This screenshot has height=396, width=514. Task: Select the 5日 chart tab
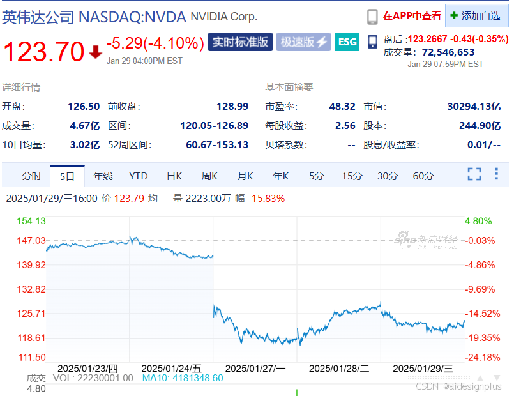[x=67, y=176]
